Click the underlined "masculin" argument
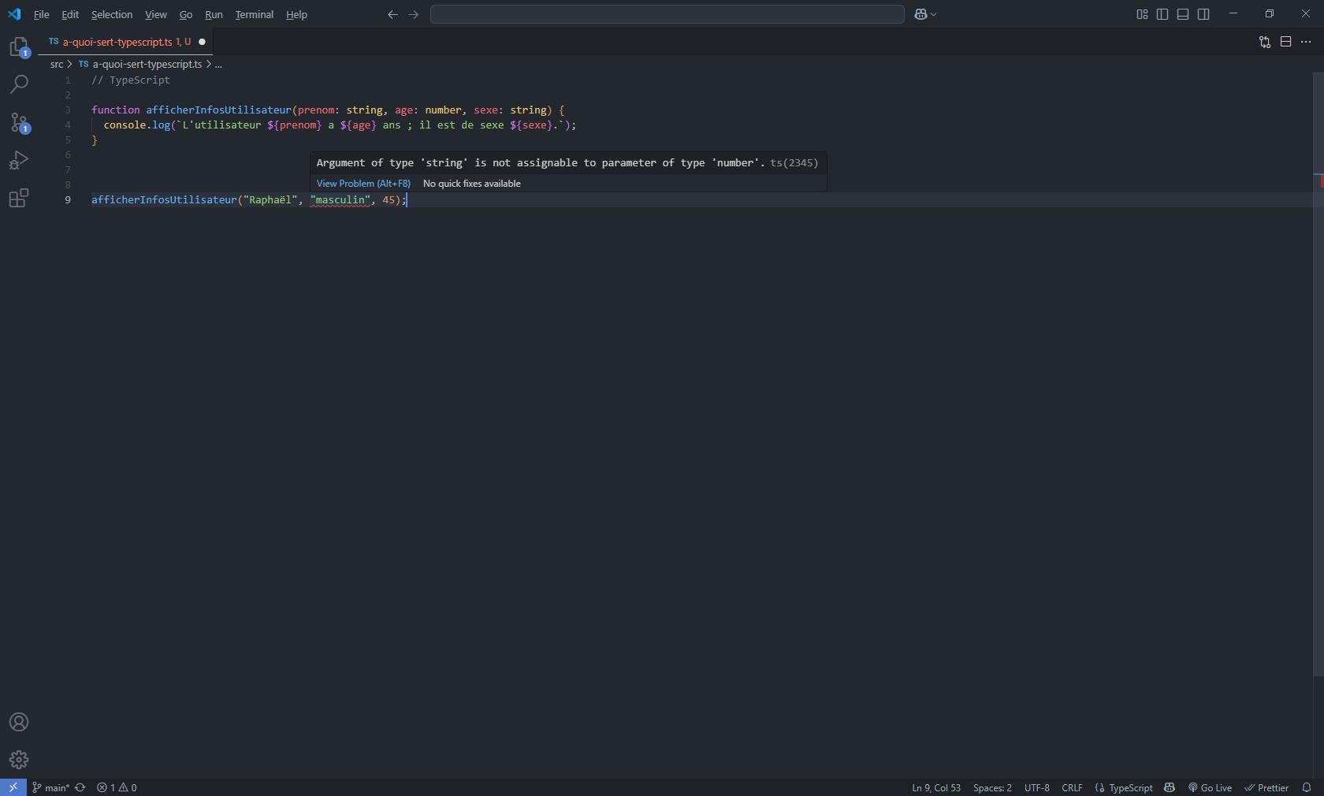 click(x=340, y=200)
